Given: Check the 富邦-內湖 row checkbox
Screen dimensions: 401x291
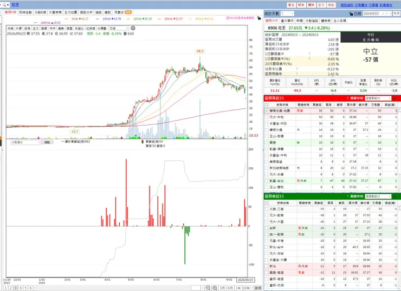Looking at the screenshot, I should coord(267,286).
